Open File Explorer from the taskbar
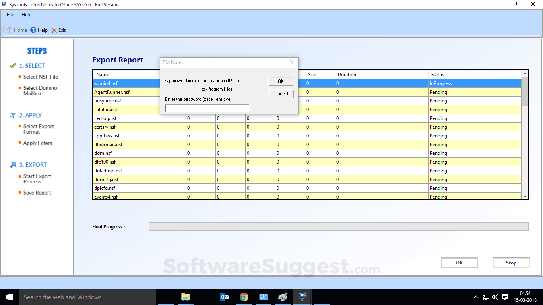This screenshot has width=543, height=305. (185, 297)
